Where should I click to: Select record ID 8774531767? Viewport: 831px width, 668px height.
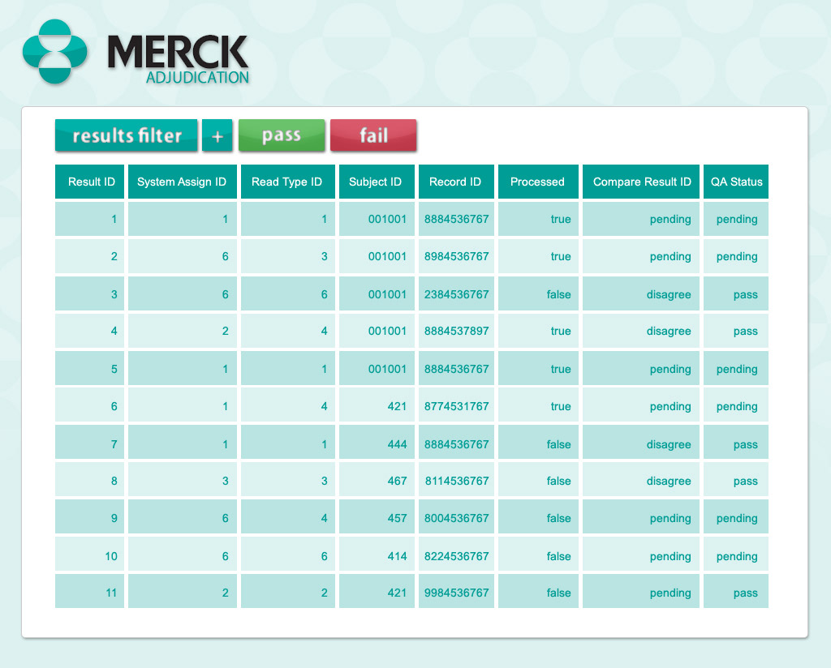pyautogui.click(x=456, y=406)
